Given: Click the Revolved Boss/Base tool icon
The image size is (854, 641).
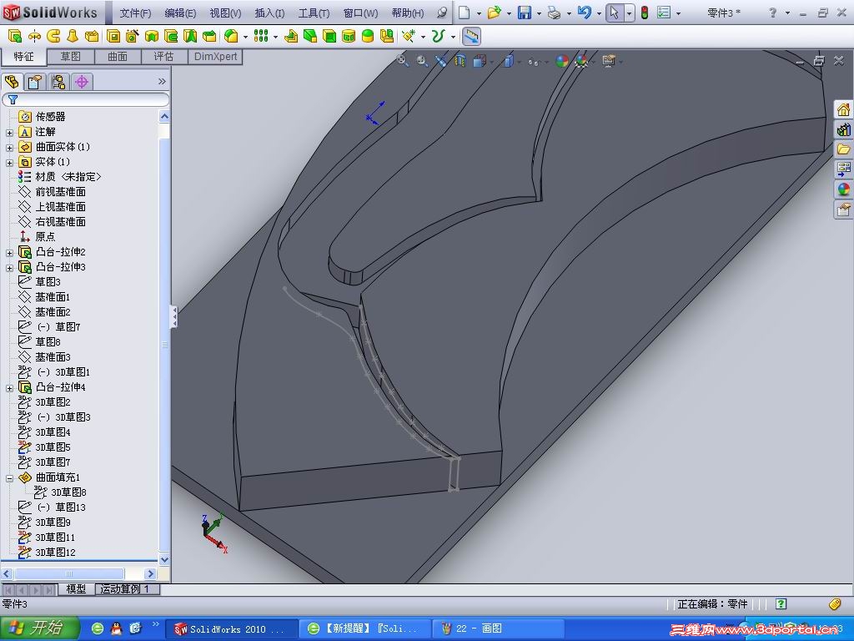Looking at the screenshot, I should point(34,36).
